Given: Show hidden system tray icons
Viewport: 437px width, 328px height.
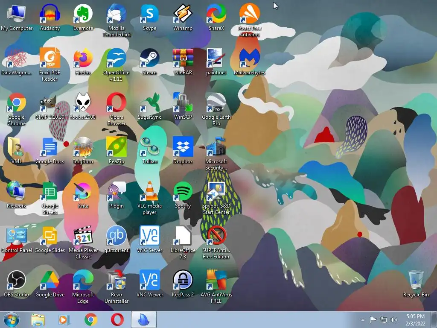Looking at the screenshot, I should (x=363, y=320).
